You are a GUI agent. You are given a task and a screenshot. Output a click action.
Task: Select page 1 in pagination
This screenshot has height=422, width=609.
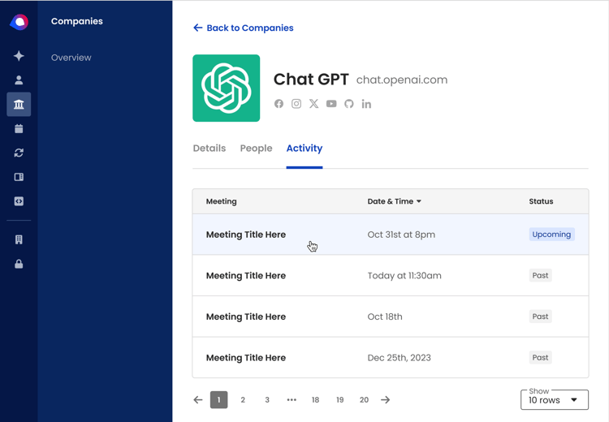click(218, 400)
